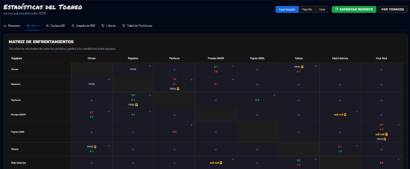Click small plus in Pachuca vs Tigres UANL cell

point(274,95)
